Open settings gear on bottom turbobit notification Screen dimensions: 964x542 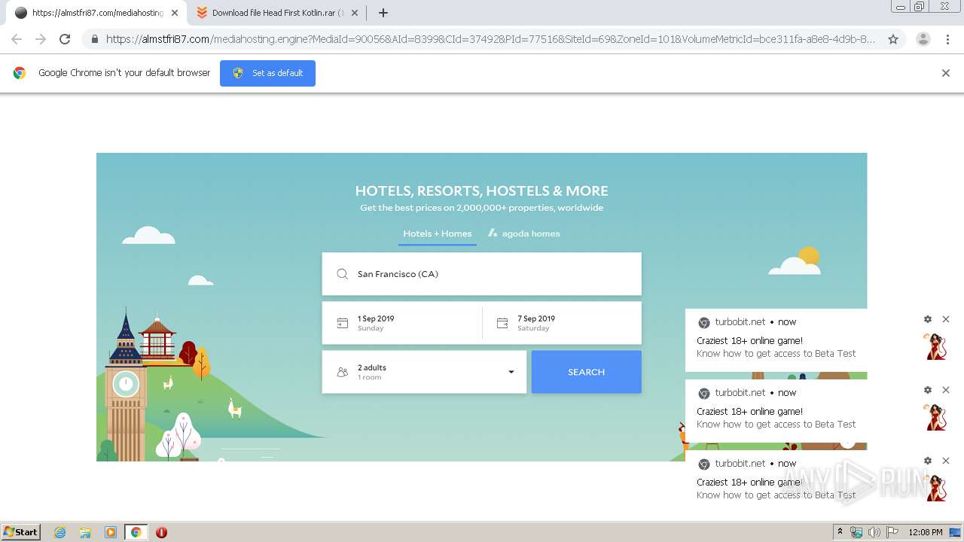point(928,461)
